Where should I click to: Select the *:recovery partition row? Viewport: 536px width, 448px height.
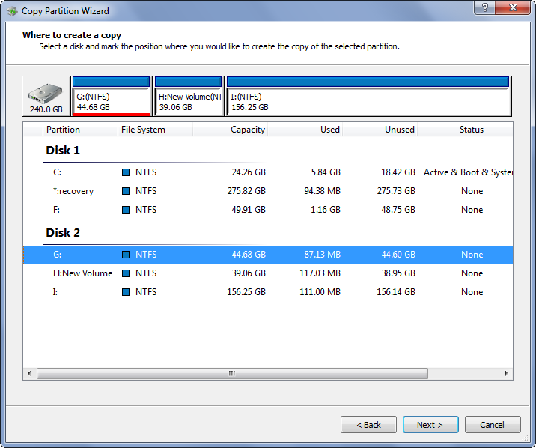[x=268, y=191]
